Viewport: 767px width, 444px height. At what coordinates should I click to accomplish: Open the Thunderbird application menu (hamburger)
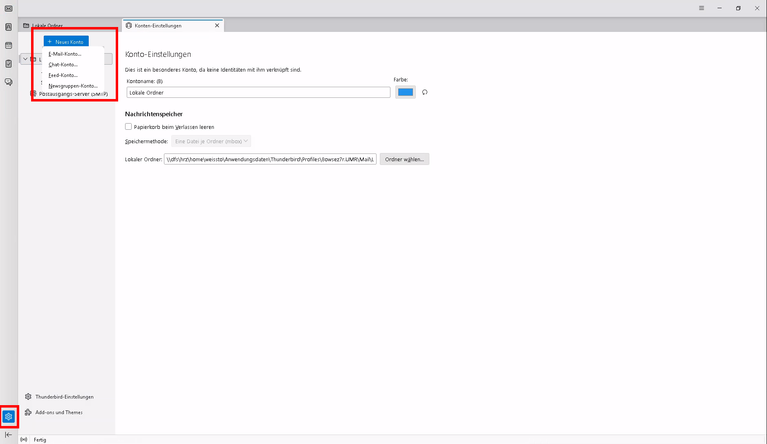pyautogui.click(x=702, y=8)
